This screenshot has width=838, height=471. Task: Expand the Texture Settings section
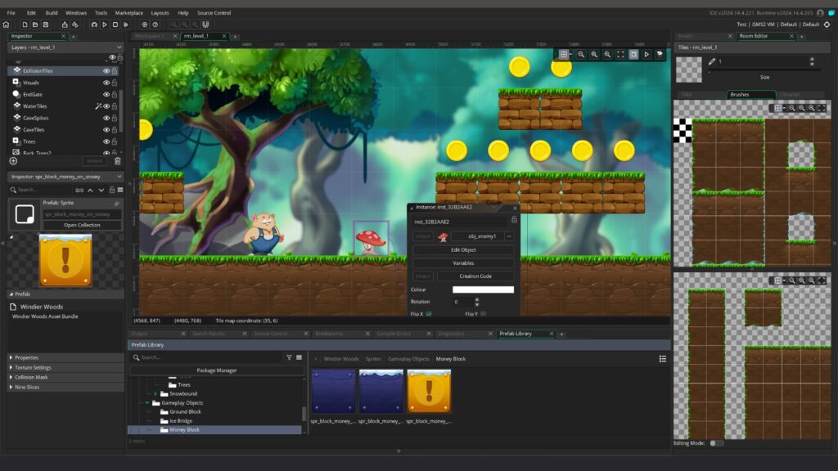pos(33,367)
